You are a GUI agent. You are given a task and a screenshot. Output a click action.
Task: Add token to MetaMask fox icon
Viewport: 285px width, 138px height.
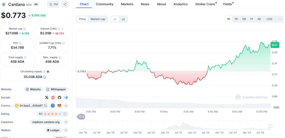(x=59, y=106)
